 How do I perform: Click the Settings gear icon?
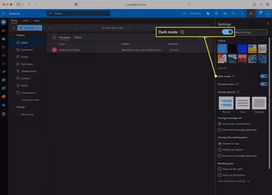[x=251, y=13]
